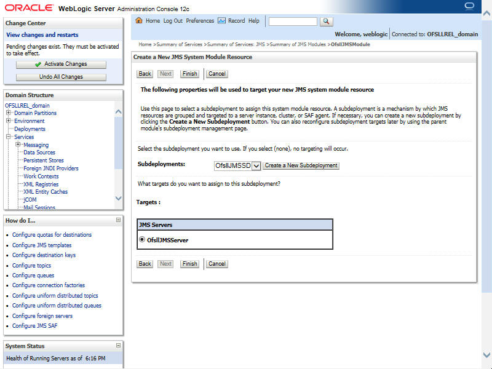Click the search input field
The image size is (492, 369).
pyautogui.click(x=293, y=22)
